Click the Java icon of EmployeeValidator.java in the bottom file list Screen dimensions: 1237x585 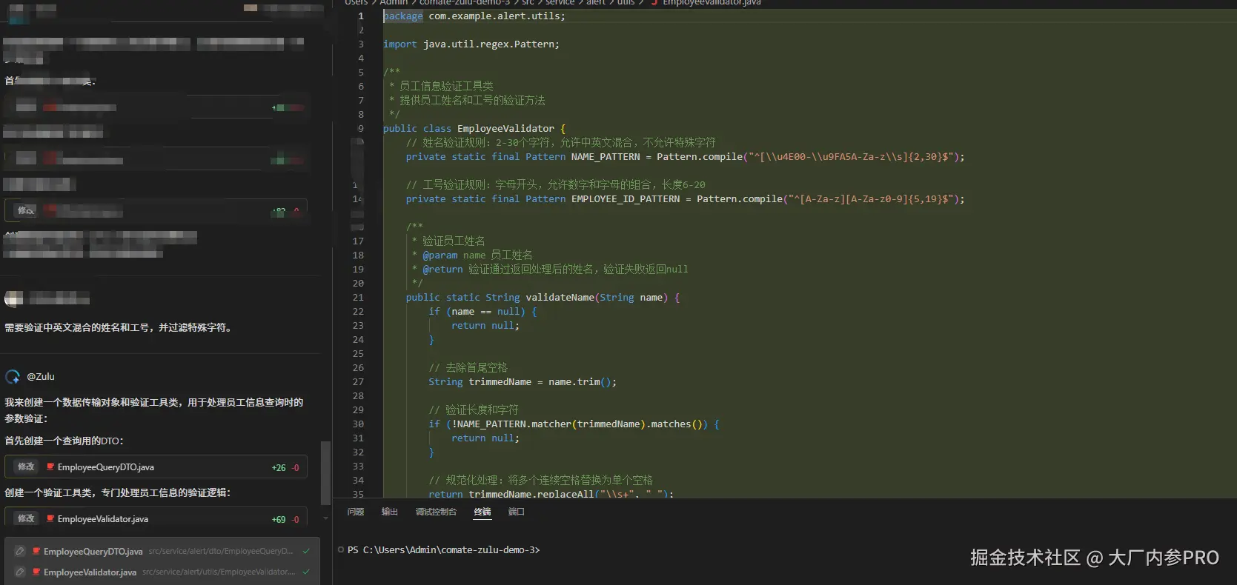click(36, 572)
